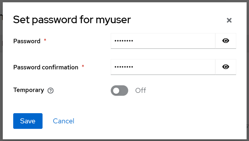
Task: Click the masked dots in Password field
Action: pos(124,41)
